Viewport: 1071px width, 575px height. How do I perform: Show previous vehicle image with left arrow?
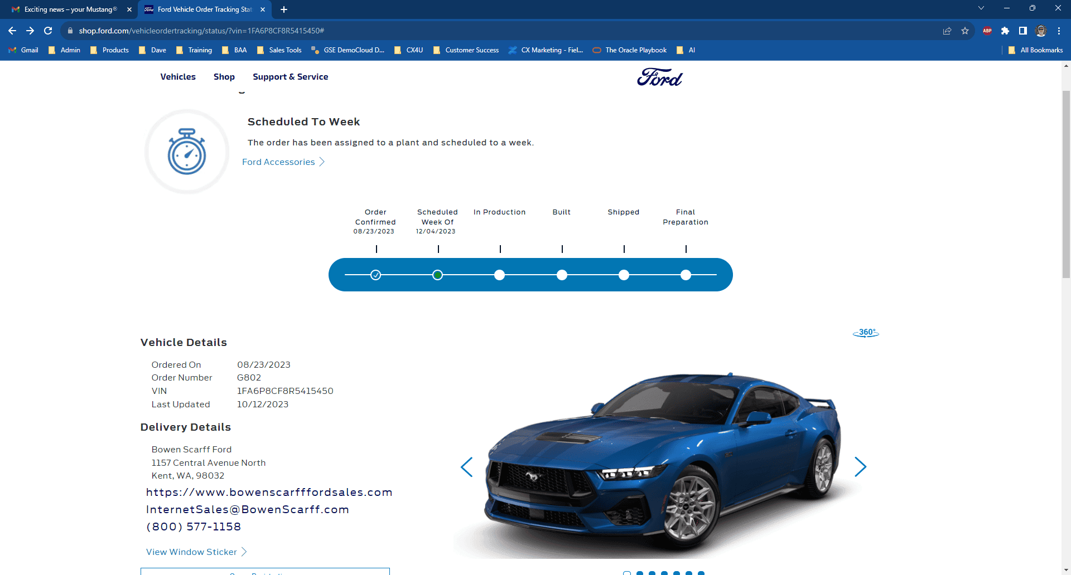coord(467,467)
